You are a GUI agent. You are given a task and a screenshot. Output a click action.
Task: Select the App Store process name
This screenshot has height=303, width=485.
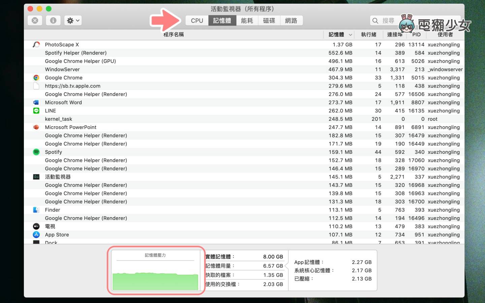[57, 235]
